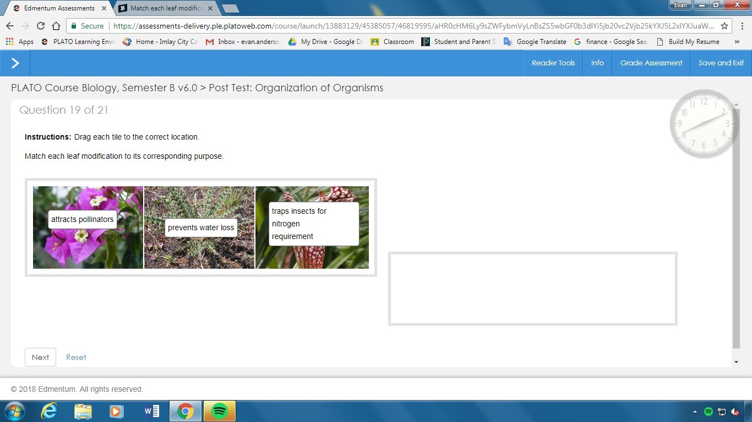
Task: Expand the sidebar with the arrow button
Action: (15, 63)
